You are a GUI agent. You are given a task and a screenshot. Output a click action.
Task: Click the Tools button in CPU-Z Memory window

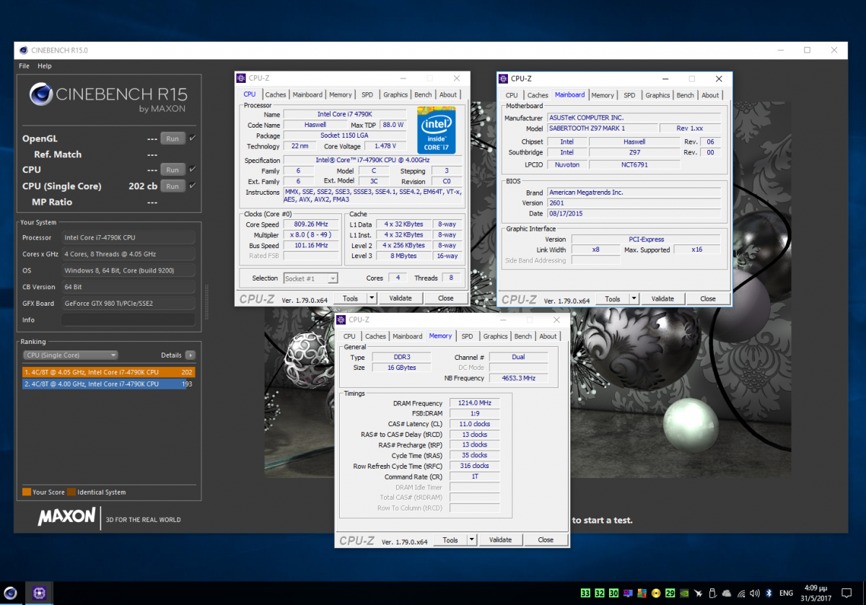pyautogui.click(x=450, y=539)
